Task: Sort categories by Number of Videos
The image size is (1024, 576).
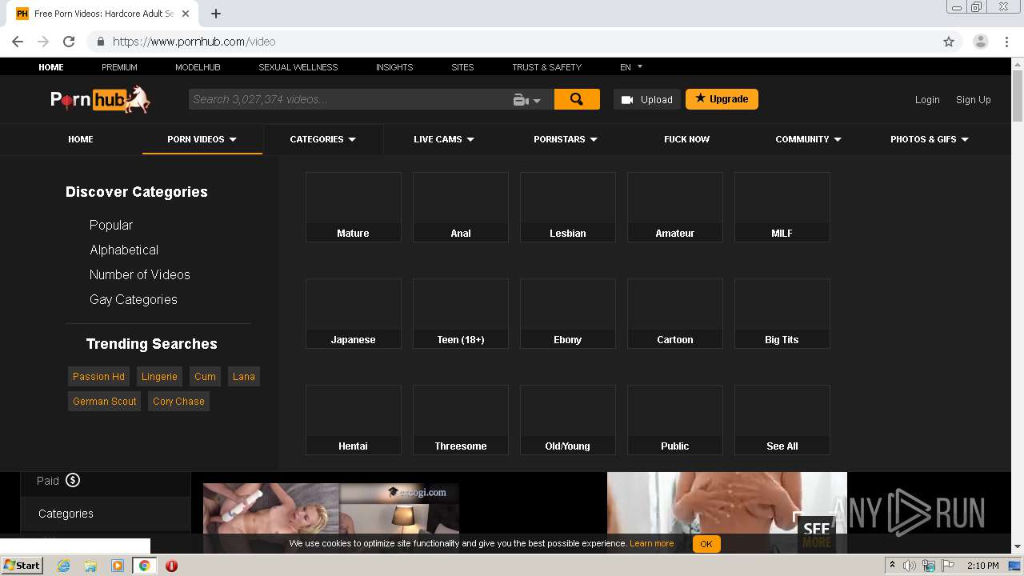Action: pyautogui.click(x=140, y=274)
